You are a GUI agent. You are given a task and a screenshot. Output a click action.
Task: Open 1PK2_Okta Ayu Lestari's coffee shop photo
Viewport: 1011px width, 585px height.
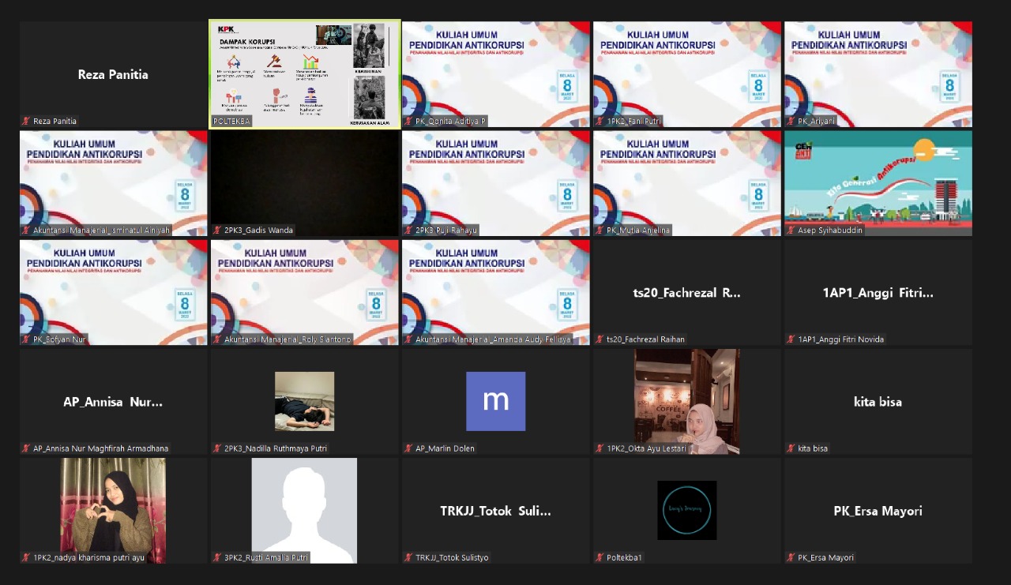click(x=686, y=401)
